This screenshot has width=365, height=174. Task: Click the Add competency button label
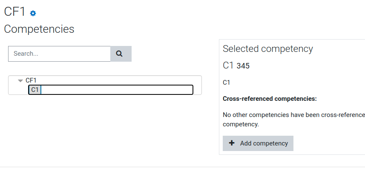(264, 143)
